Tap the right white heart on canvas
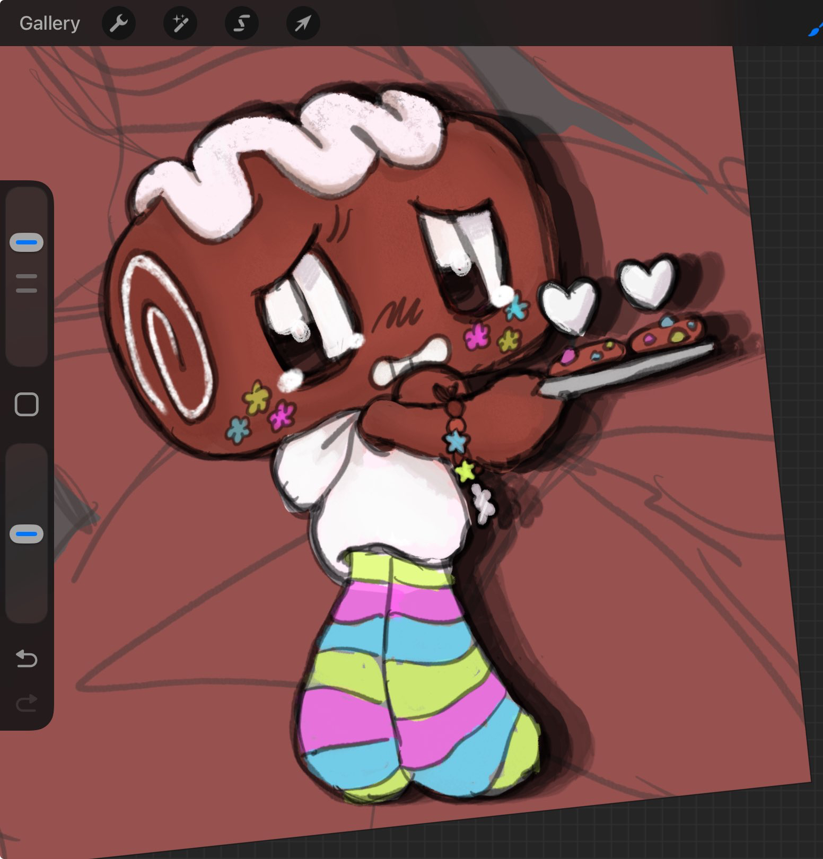Image resolution: width=823 pixels, height=859 pixels. 648,280
